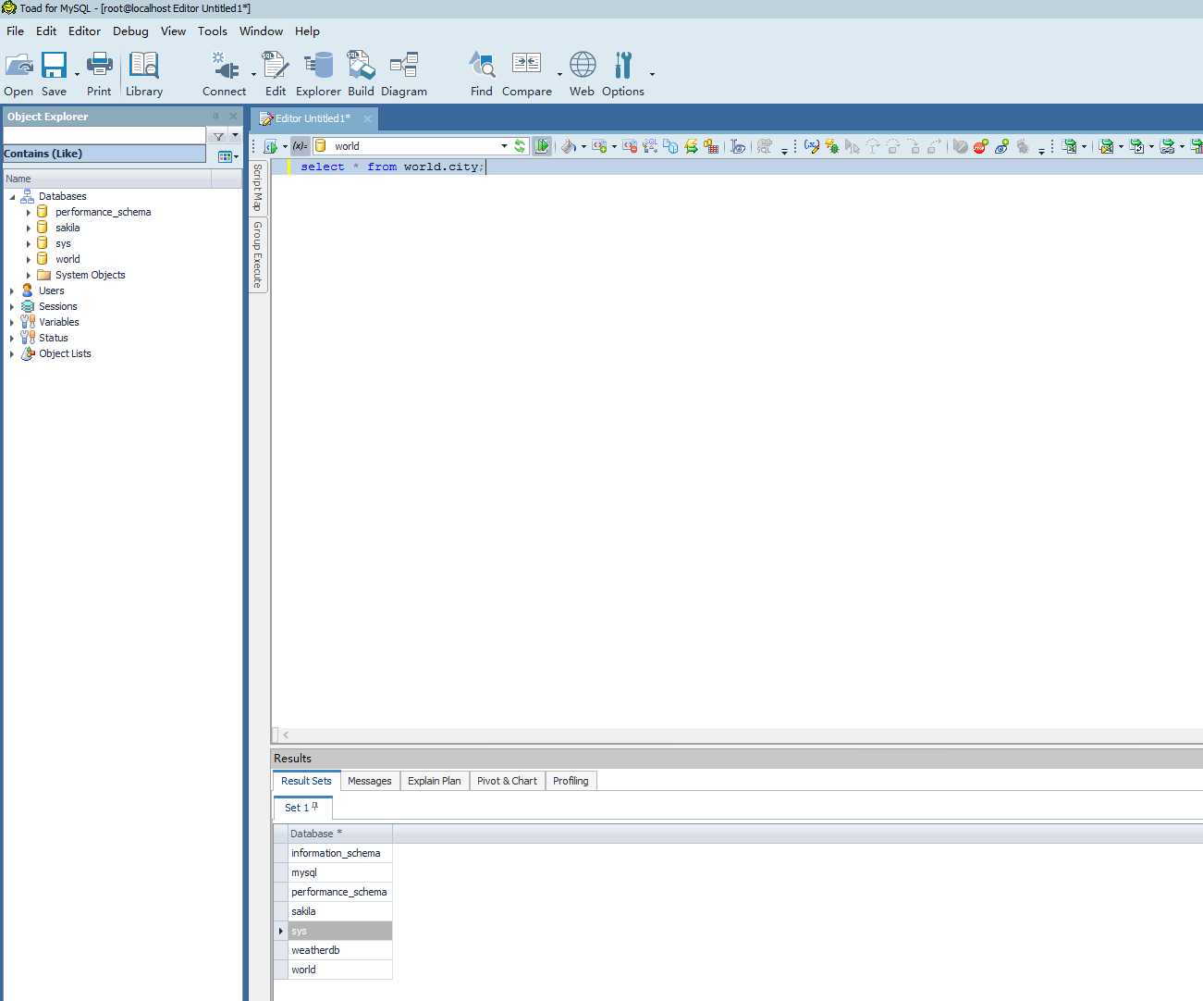1203x1001 pixels.
Task: Select the System Objects folder
Action: [90, 275]
